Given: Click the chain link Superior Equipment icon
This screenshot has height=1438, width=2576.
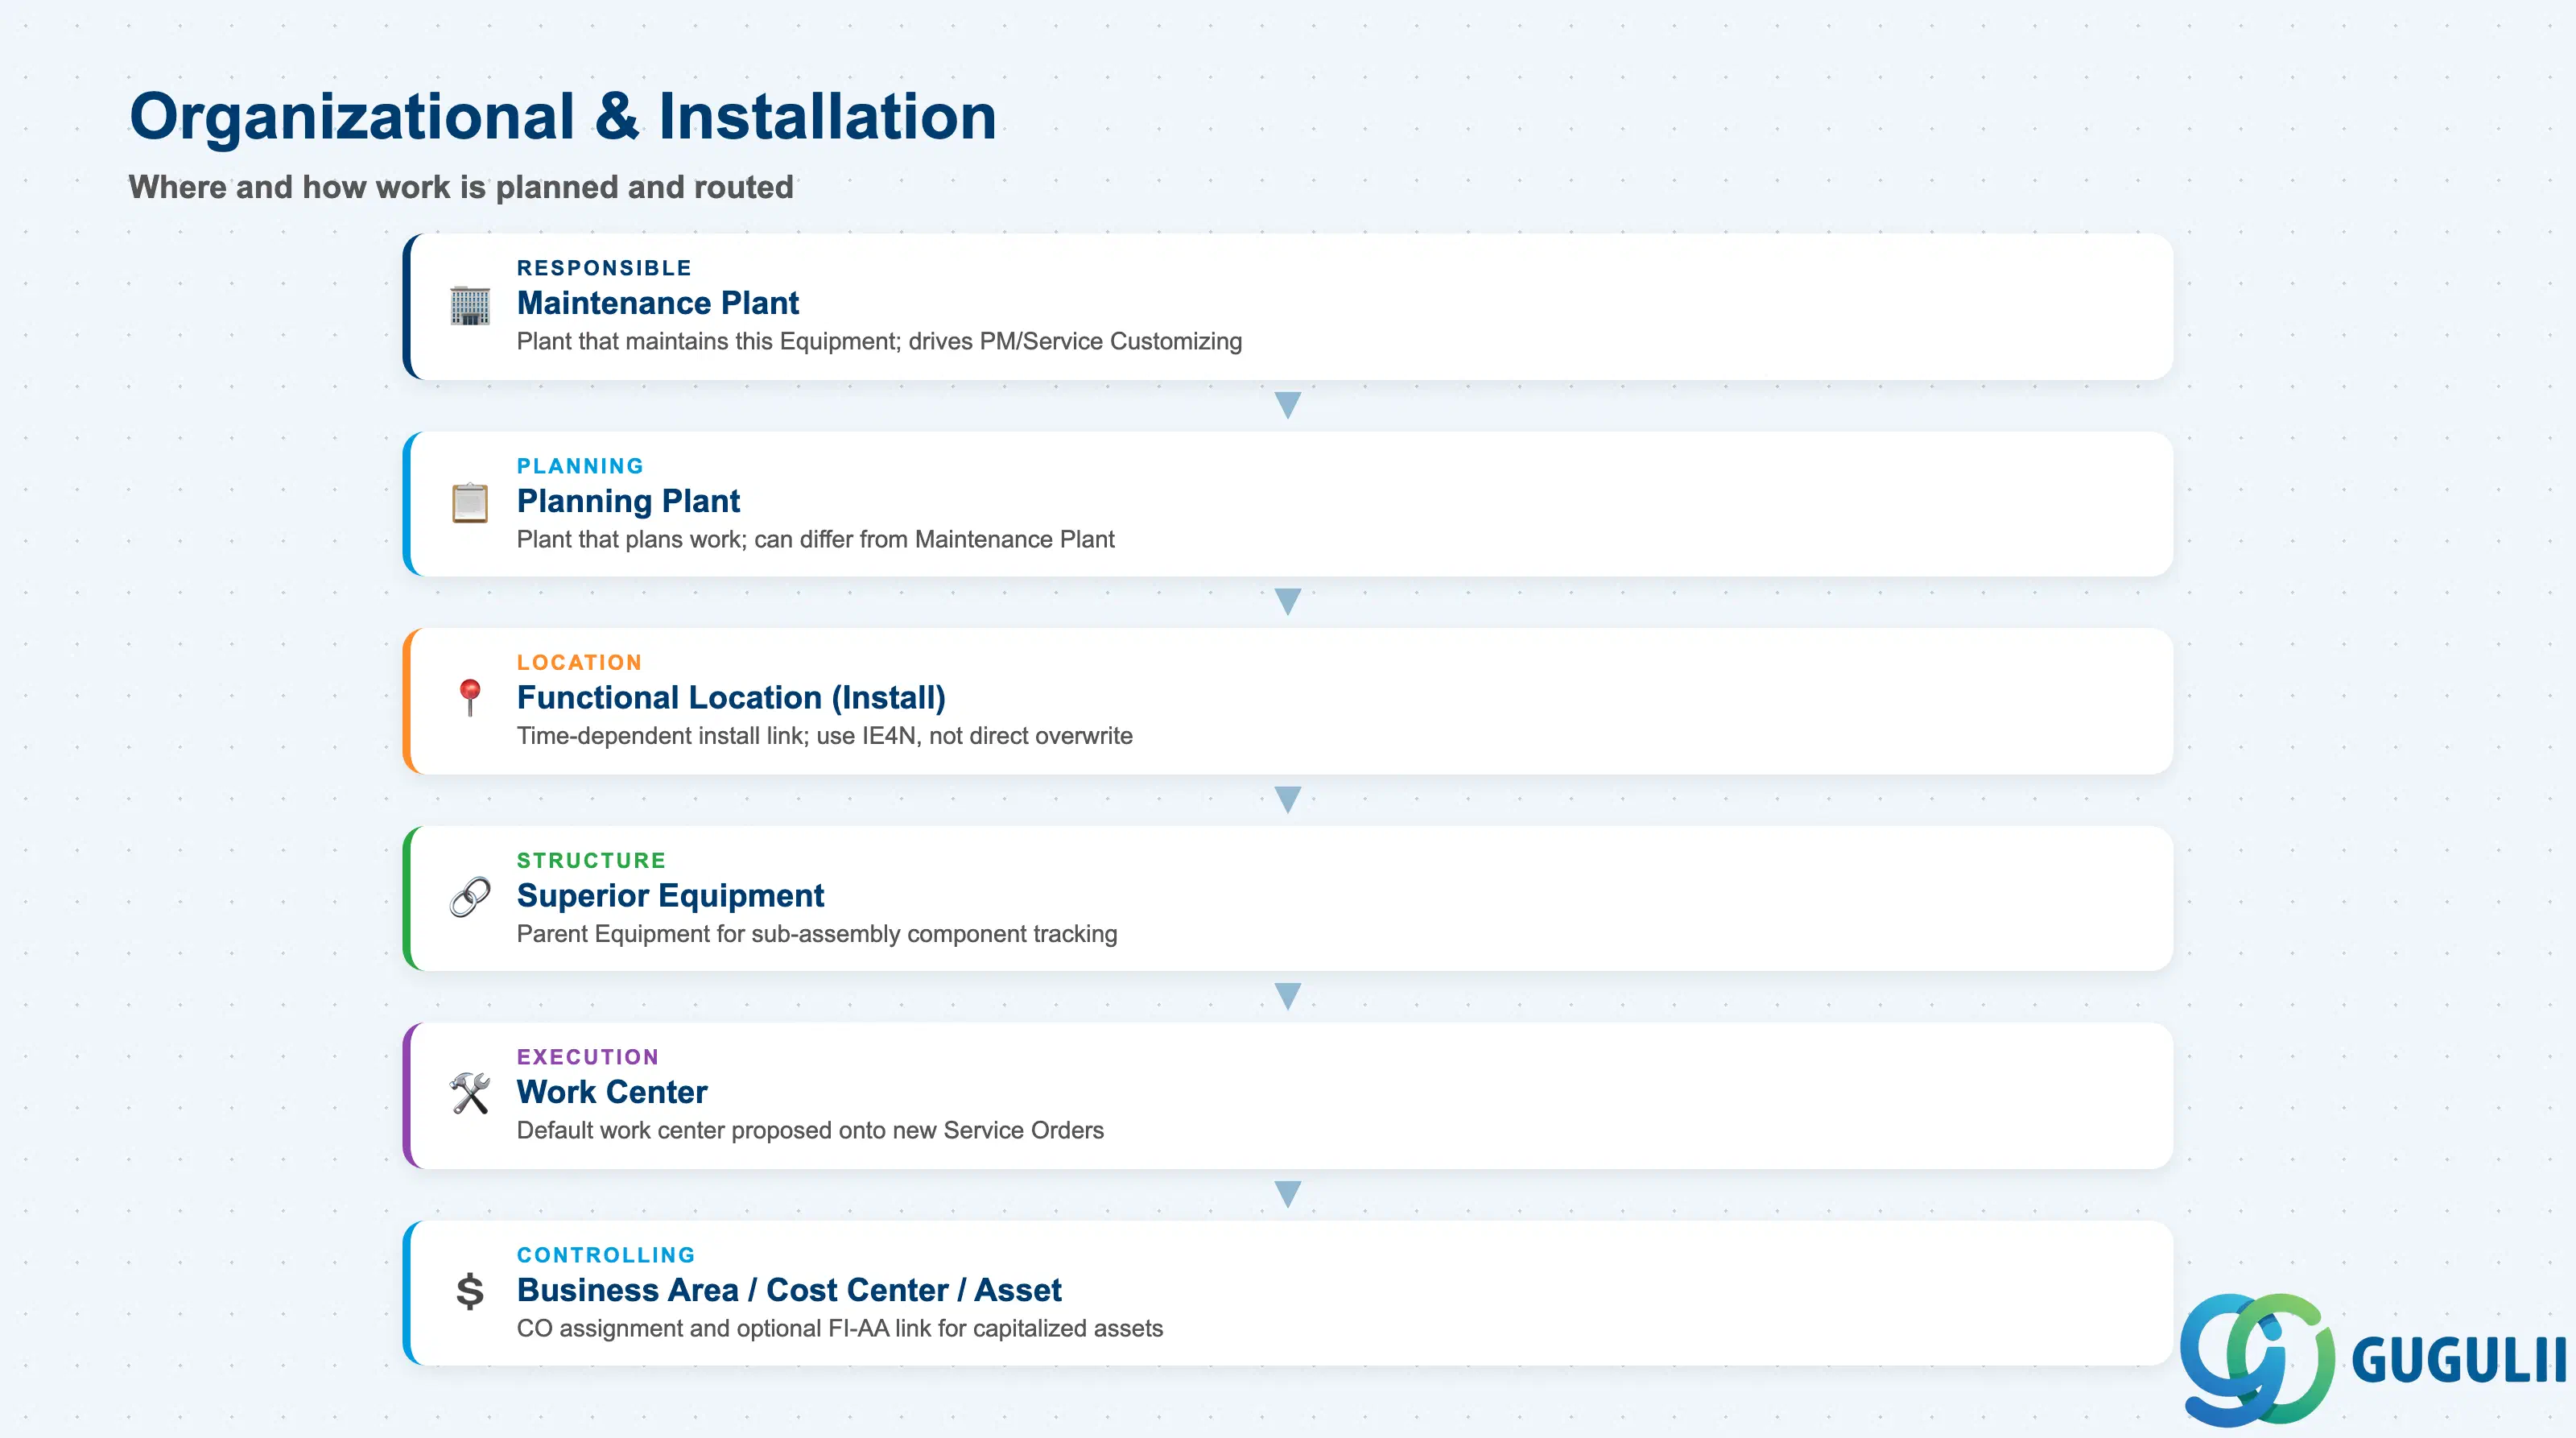Looking at the screenshot, I should (470, 897).
